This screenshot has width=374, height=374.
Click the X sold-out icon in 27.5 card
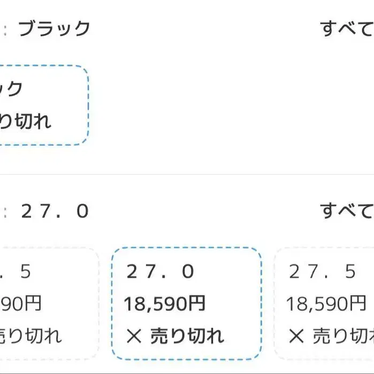296,337
